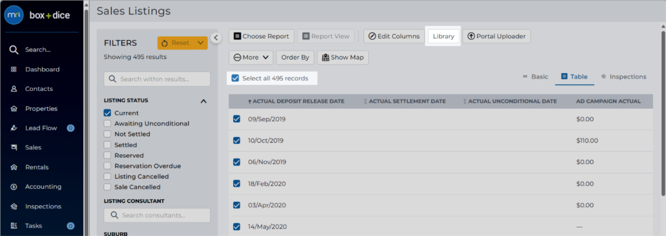Collapse the Listing Status section chevron
This screenshot has height=236, width=666.
[203, 101]
